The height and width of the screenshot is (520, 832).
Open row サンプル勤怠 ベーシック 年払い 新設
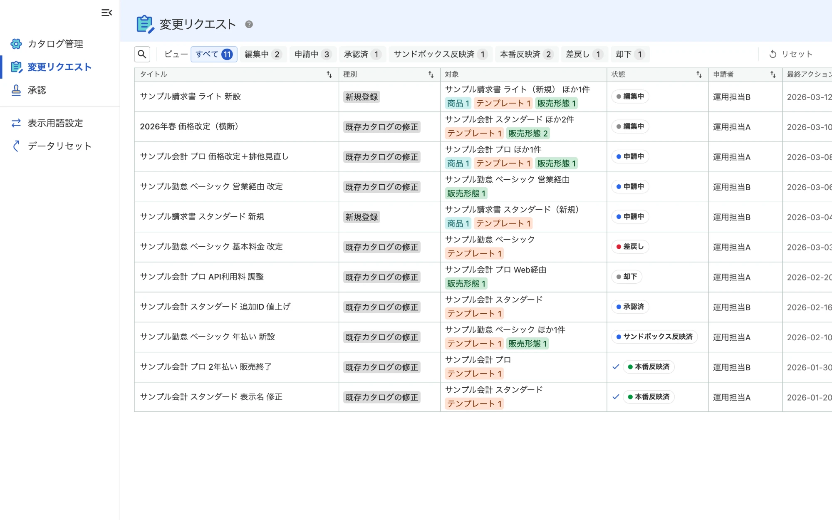point(483,337)
